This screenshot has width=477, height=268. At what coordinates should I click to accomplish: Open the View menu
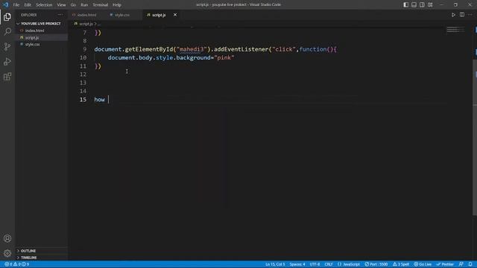[x=61, y=5]
